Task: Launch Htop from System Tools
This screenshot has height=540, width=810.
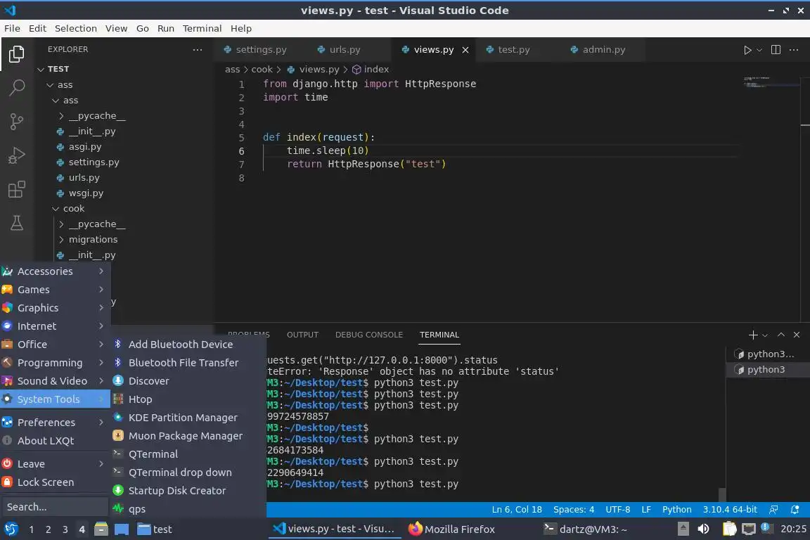Action: [188, 399]
